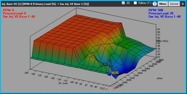The height and width of the screenshot is (94, 187).
Task: Click the 73 VE axis tick label
Action: (x=159, y=35)
